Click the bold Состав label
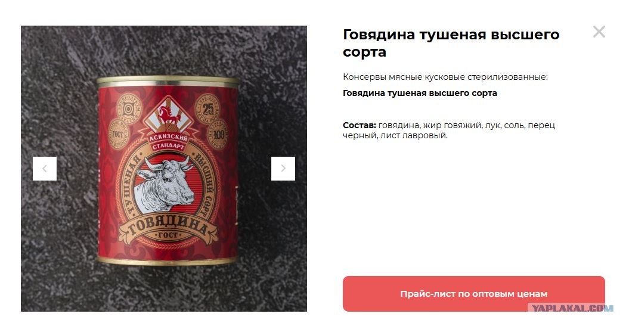 [x=360, y=125]
